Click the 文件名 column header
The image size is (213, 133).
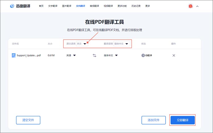click(15, 44)
